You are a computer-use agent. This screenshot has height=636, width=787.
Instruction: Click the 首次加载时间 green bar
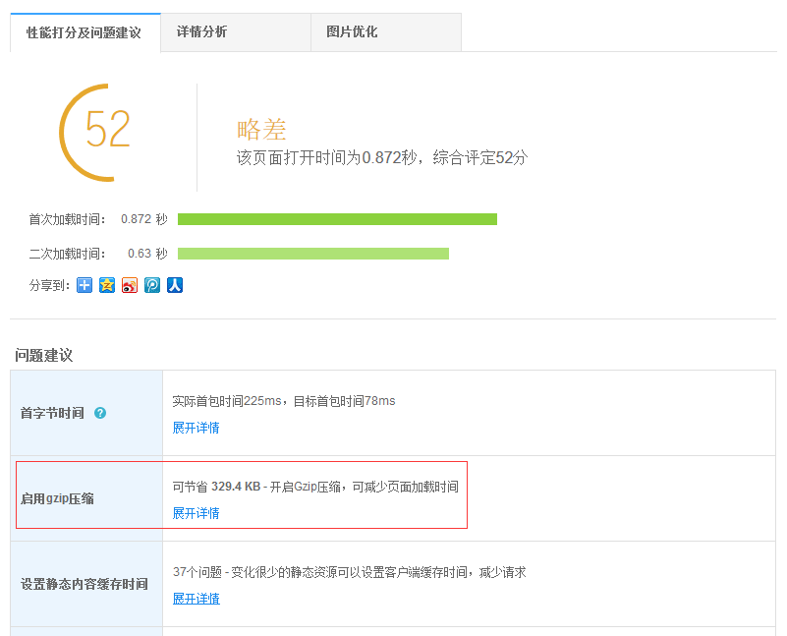point(337,219)
